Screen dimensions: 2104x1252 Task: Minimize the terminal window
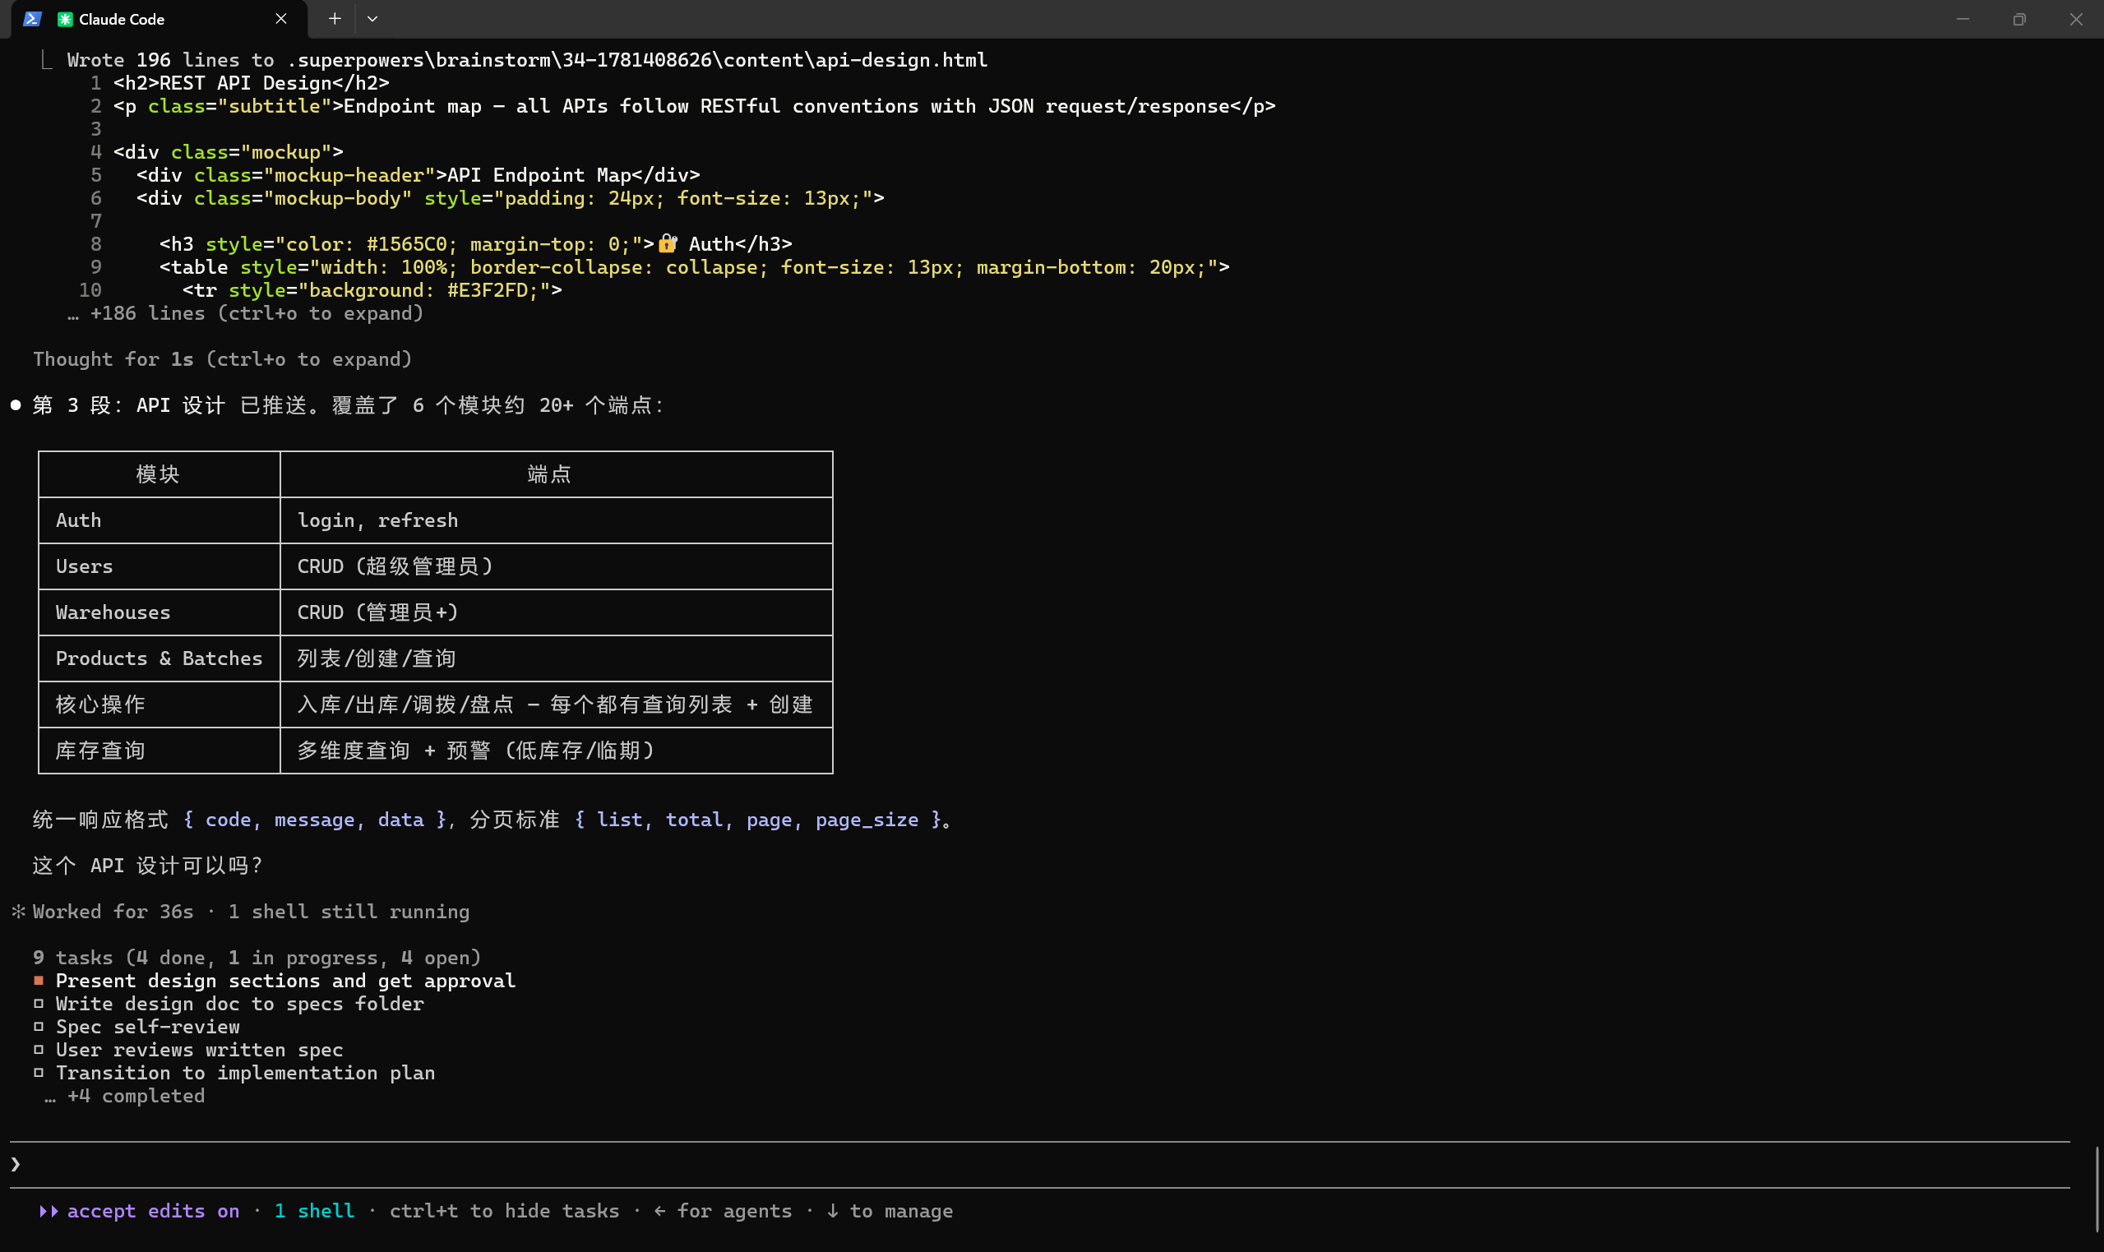(1963, 19)
